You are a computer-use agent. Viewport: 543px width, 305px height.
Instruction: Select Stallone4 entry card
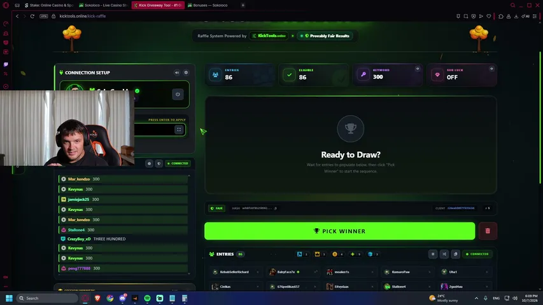point(409,287)
